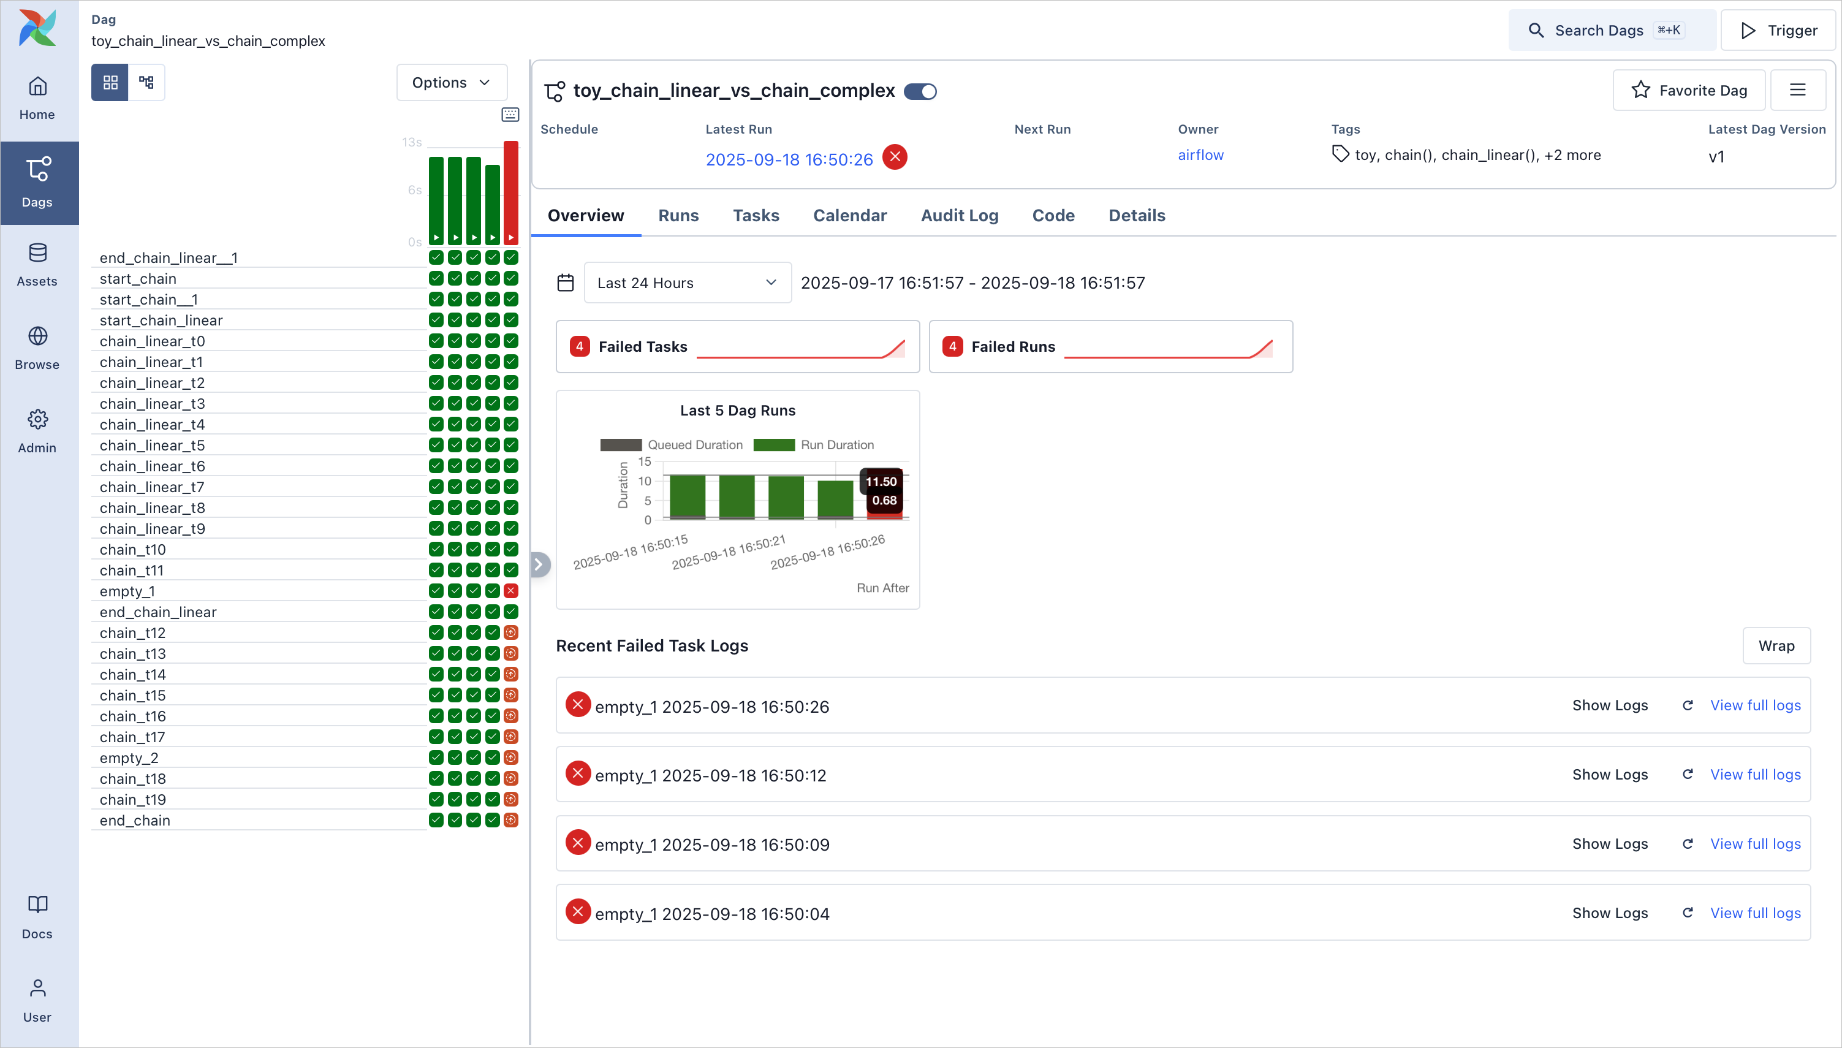This screenshot has width=1842, height=1048.
Task: Enable Wrap for the failed task logs
Action: pyautogui.click(x=1776, y=645)
